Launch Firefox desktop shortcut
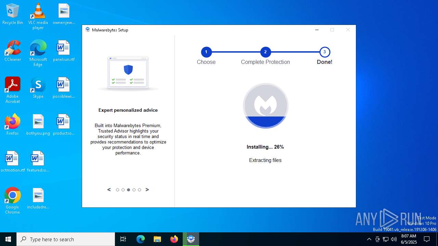The width and height of the screenshot is (438, 246). coord(13,125)
